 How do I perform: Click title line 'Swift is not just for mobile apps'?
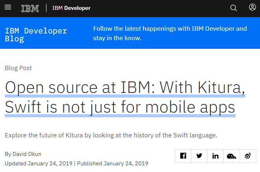tap(120, 107)
